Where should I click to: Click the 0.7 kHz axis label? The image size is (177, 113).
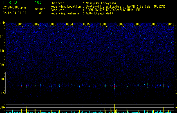pyautogui.click(x=2, y=93)
